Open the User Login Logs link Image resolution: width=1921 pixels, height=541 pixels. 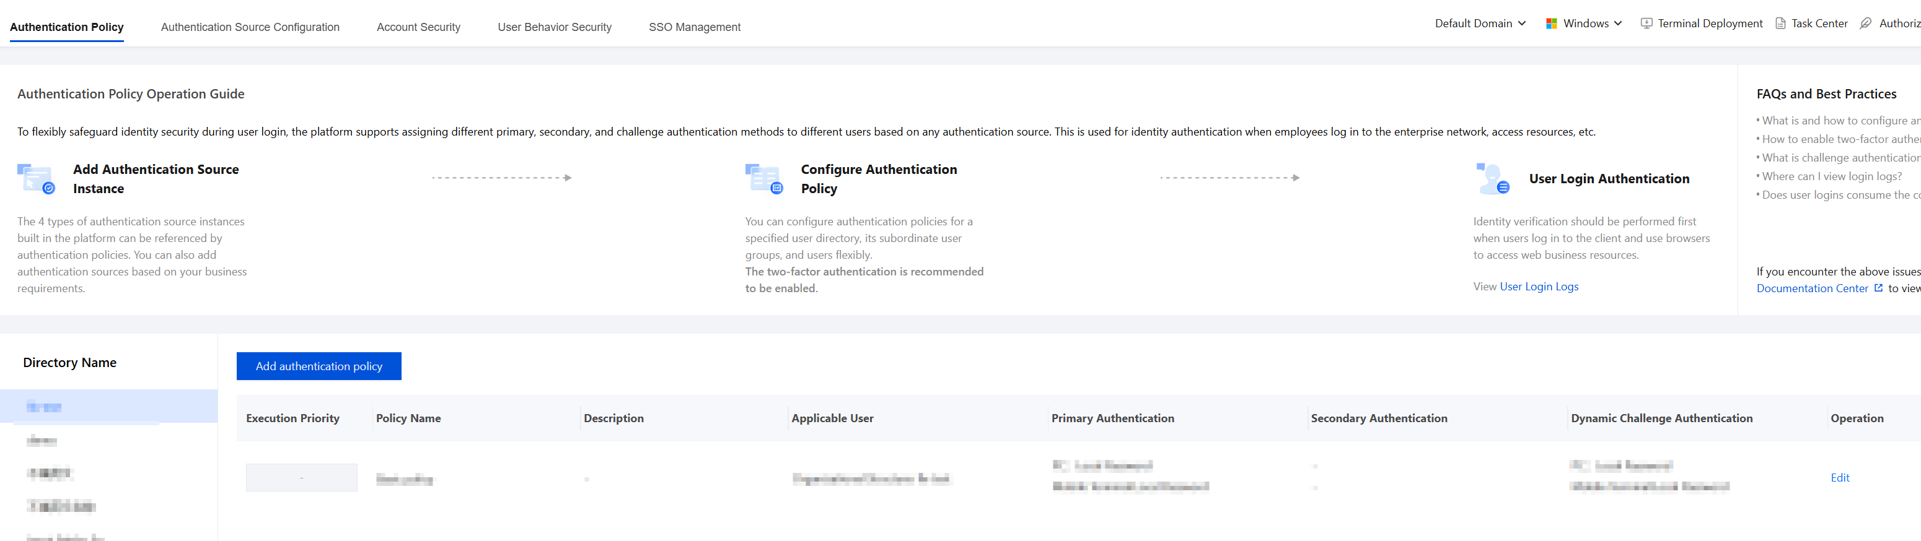click(1539, 287)
